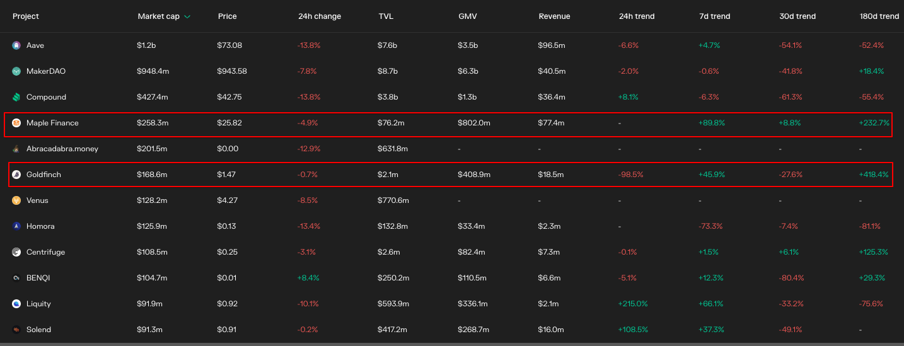The image size is (904, 346).
Task: Select Aave market cap $1.2b
Action: point(147,45)
